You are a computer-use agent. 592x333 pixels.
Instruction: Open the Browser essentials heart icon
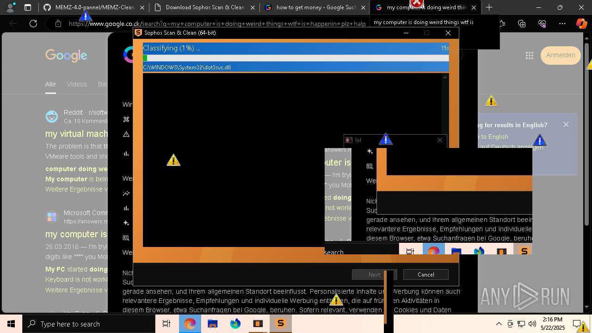pos(542,24)
